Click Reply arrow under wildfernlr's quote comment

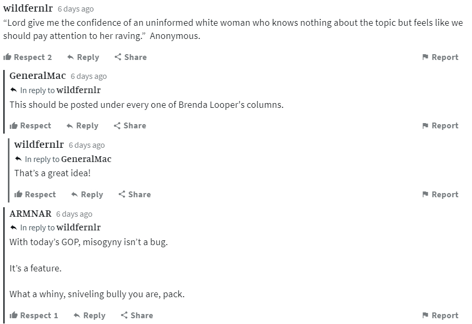(x=70, y=57)
